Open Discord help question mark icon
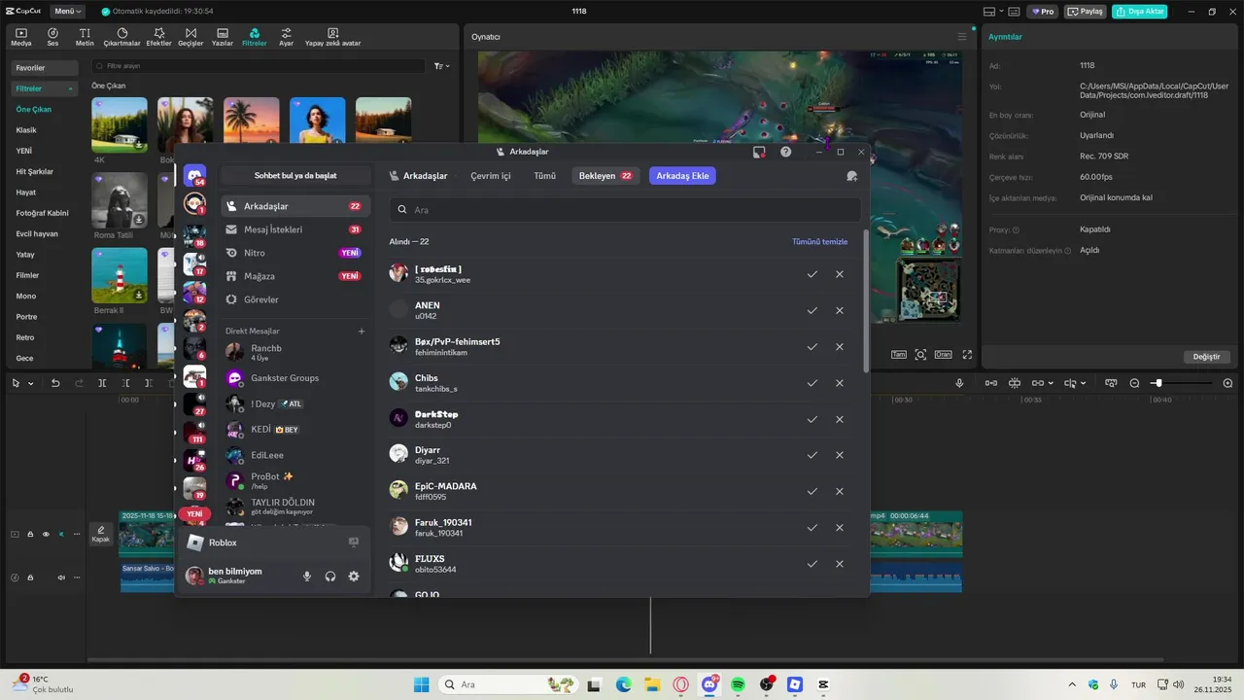This screenshot has height=700, width=1244. click(x=785, y=152)
